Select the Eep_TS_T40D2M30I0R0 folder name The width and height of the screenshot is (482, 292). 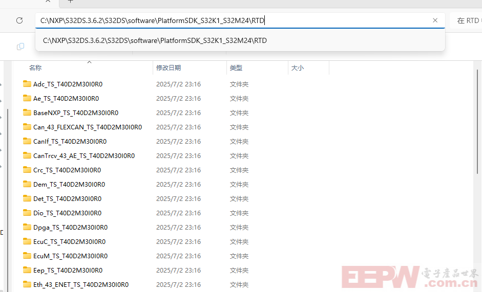point(68,271)
